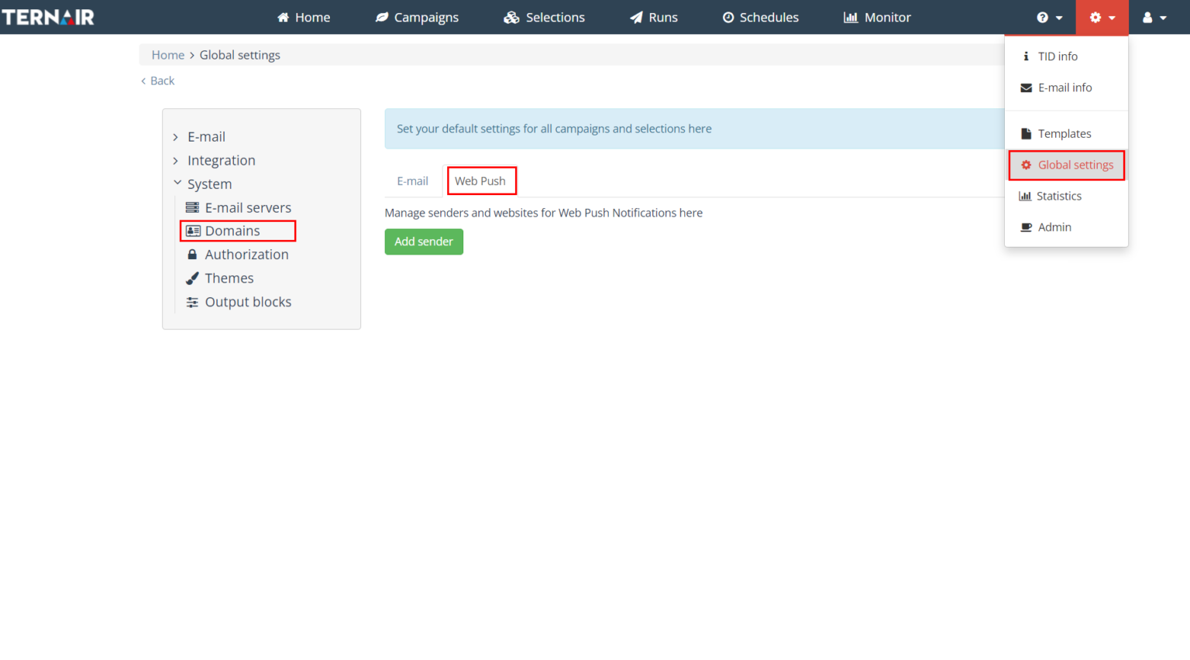Screen dimensions: 1190x660
Task: Click the Output blocks sliders icon
Action: [192, 303]
